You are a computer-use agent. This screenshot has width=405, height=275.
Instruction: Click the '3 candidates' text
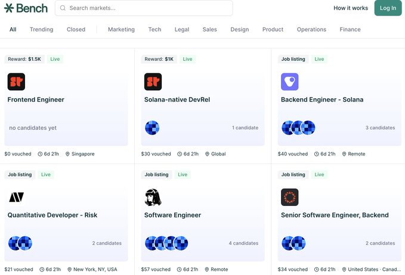tap(380, 127)
